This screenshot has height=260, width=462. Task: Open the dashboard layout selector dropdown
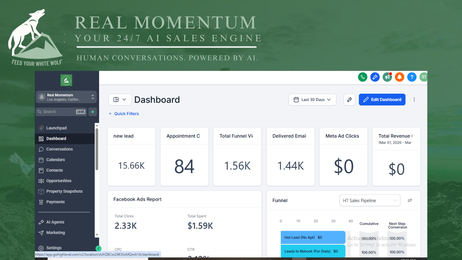click(120, 100)
